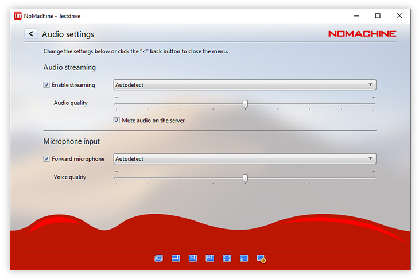This screenshot has height=279, width=419.
Task: Go back using the "<" button
Action: pos(31,34)
